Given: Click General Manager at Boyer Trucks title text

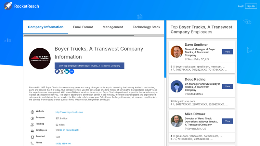Looking at the screenshot, I should pos(200,52).
